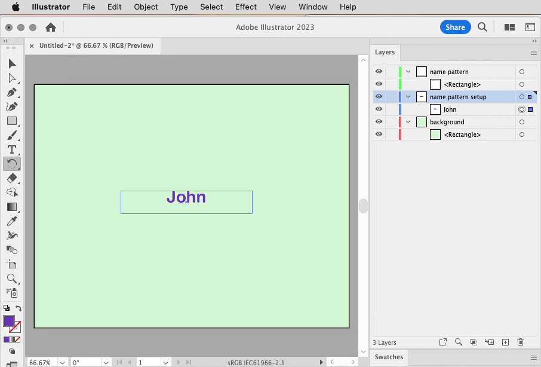Screen dimensions: 541x367
Task: Hide the John text object
Action: coord(379,109)
